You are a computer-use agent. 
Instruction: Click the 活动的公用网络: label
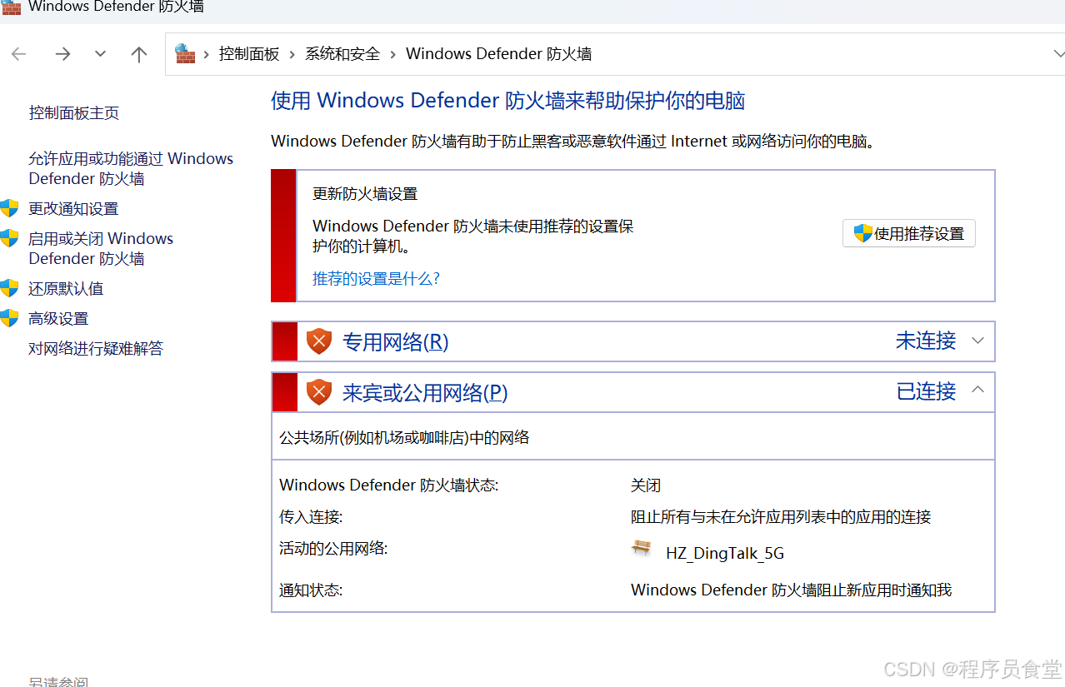pos(333,549)
